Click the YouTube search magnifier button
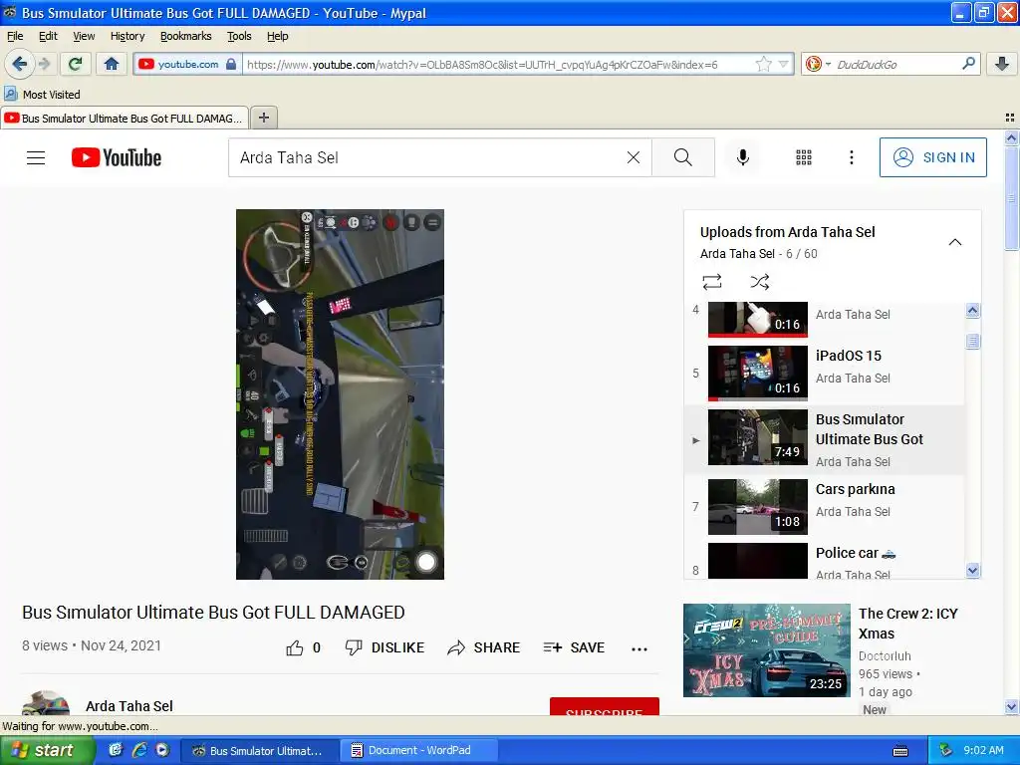This screenshot has height=765, width=1020. [x=683, y=157]
